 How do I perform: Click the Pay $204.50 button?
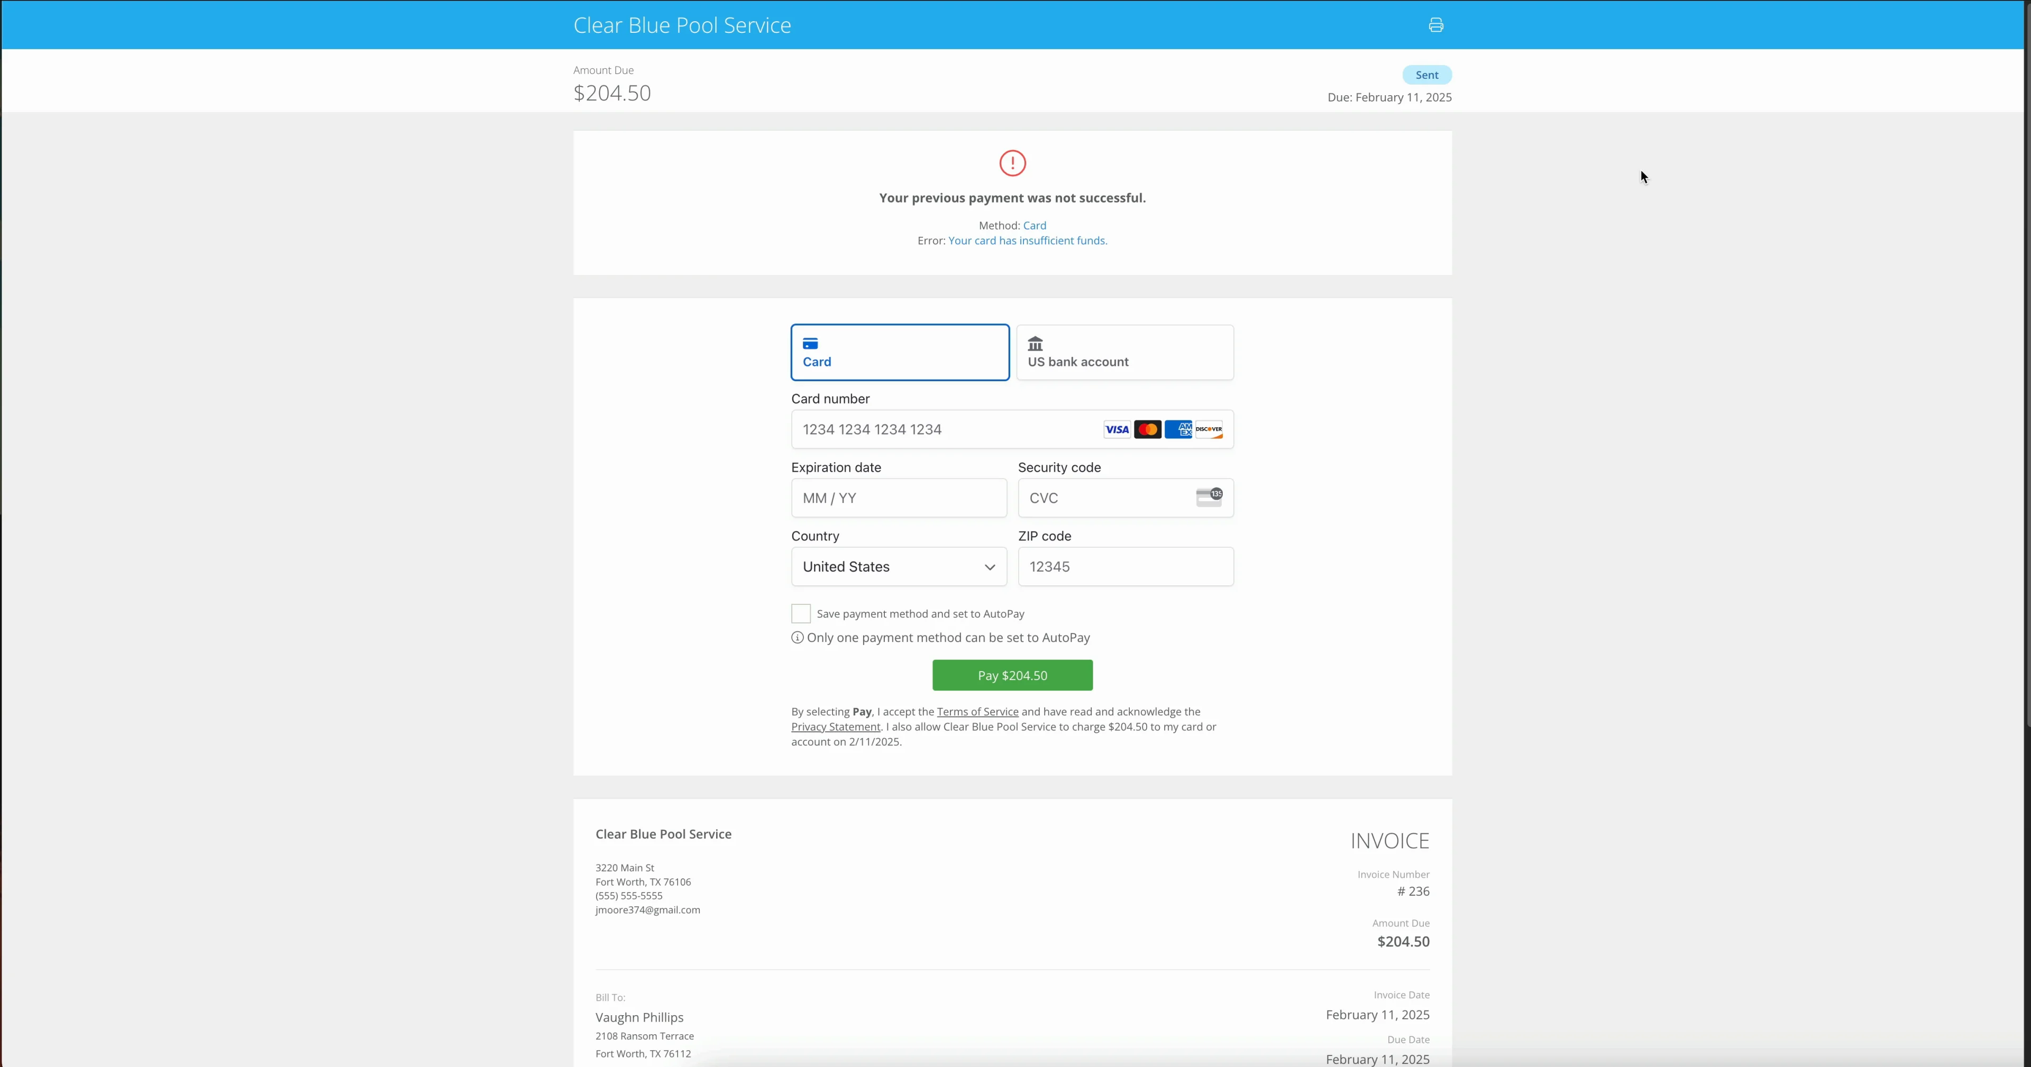(1012, 675)
